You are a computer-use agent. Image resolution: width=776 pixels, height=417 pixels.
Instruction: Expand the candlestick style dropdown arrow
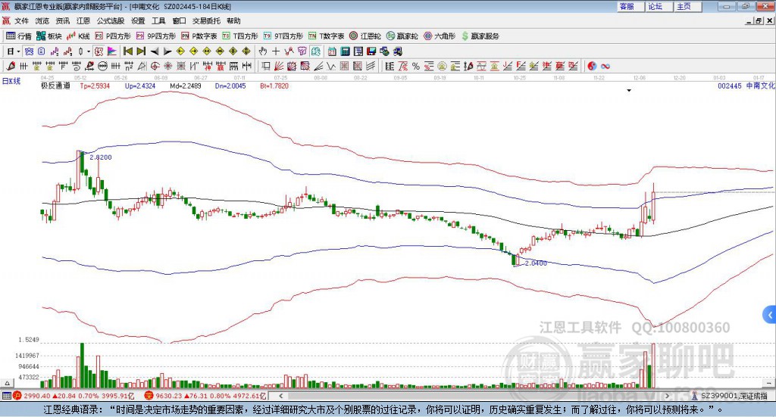click(89, 51)
